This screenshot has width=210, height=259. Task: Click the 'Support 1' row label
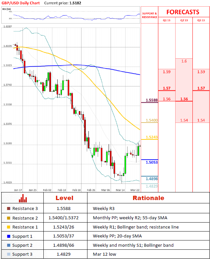(22, 236)
